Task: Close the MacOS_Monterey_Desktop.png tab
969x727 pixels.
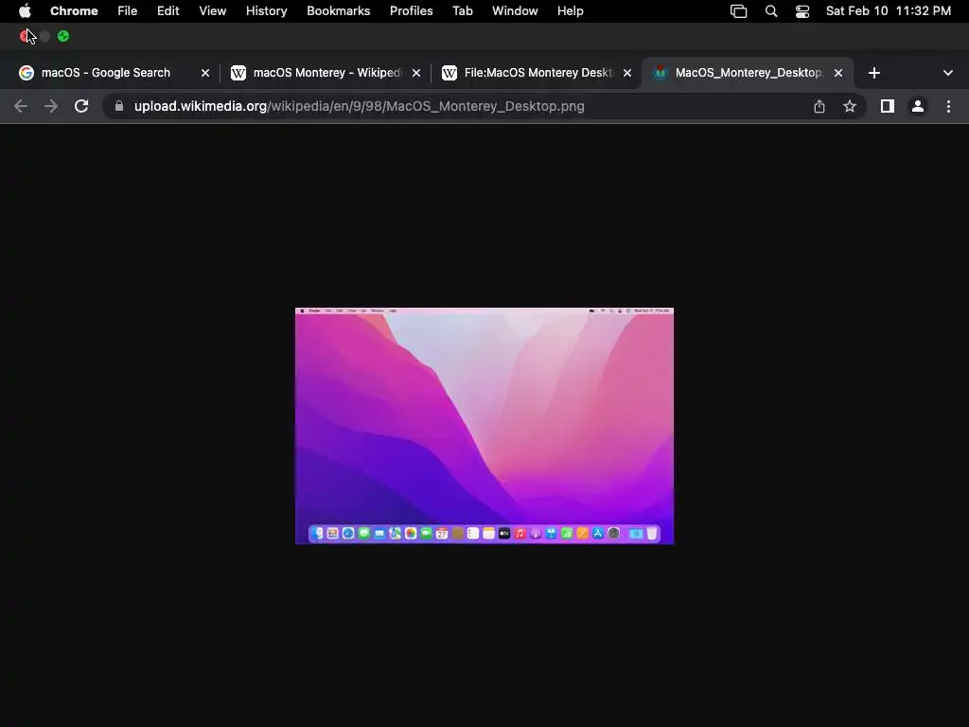Action: point(838,73)
